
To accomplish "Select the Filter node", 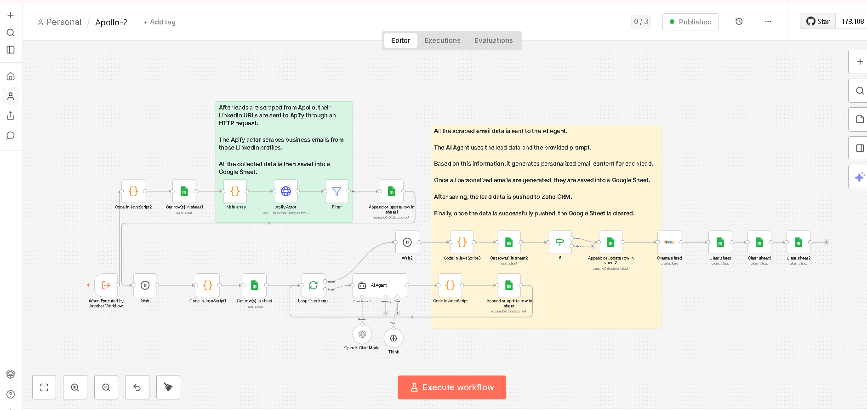I will tap(337, 191).
